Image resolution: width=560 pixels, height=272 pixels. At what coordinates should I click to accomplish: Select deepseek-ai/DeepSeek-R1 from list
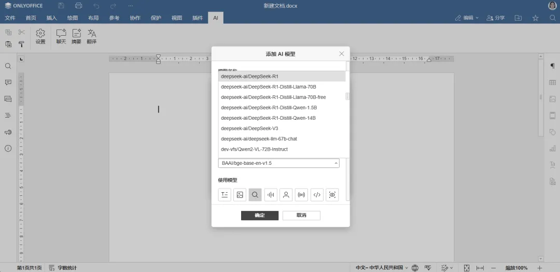(x=282, y=76)
